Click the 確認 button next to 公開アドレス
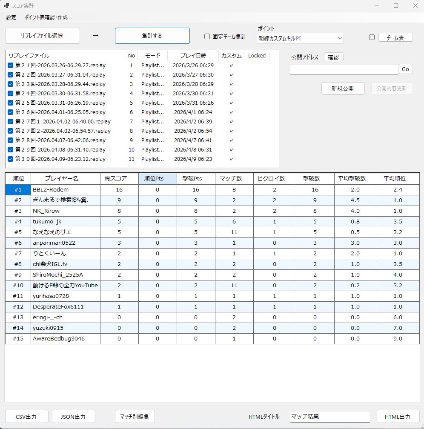The image size is (424, 429). (333, 57)
